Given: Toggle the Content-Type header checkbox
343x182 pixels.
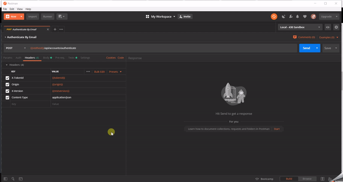Looking at the screenshot, I should (x=7, y=97).
